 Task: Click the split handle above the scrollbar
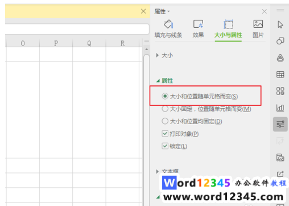[146, 42]
